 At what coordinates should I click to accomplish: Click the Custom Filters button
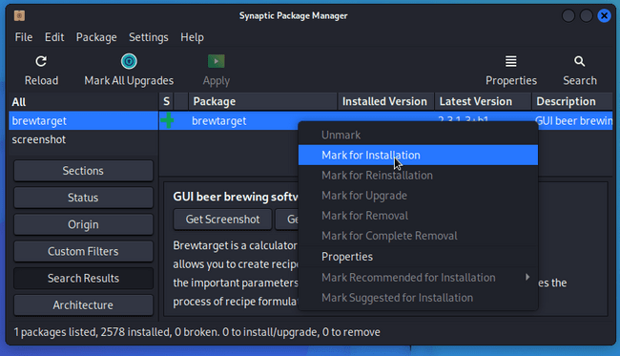(83, 252)
